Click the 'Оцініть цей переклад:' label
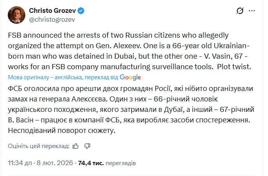 coord(39,146)
